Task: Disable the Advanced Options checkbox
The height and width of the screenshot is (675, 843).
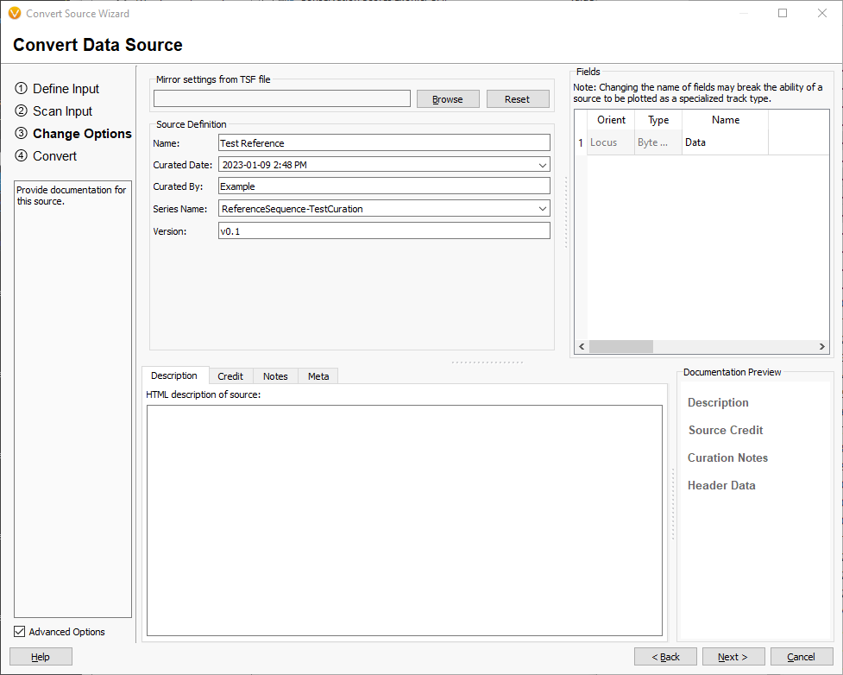Action: tap(19, 631)
